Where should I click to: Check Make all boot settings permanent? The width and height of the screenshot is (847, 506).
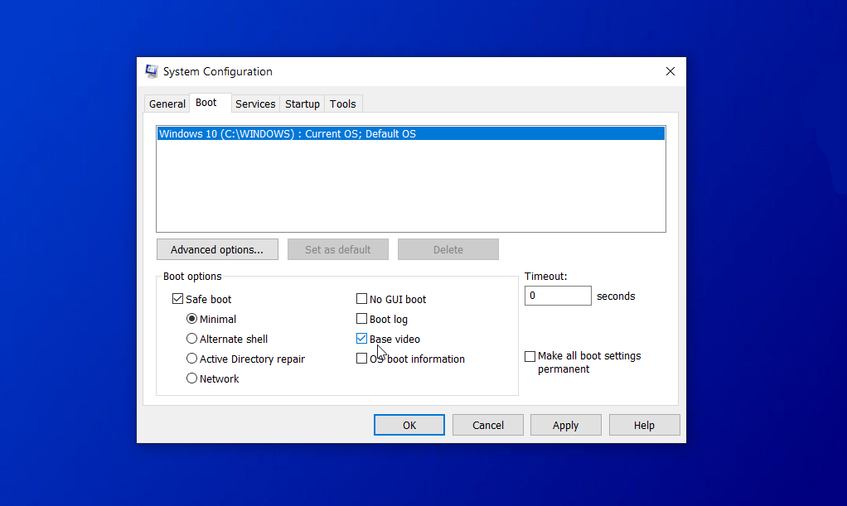tap(530, 356)
